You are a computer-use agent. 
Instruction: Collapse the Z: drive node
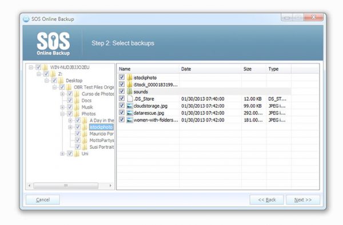[x=39, y=74]
